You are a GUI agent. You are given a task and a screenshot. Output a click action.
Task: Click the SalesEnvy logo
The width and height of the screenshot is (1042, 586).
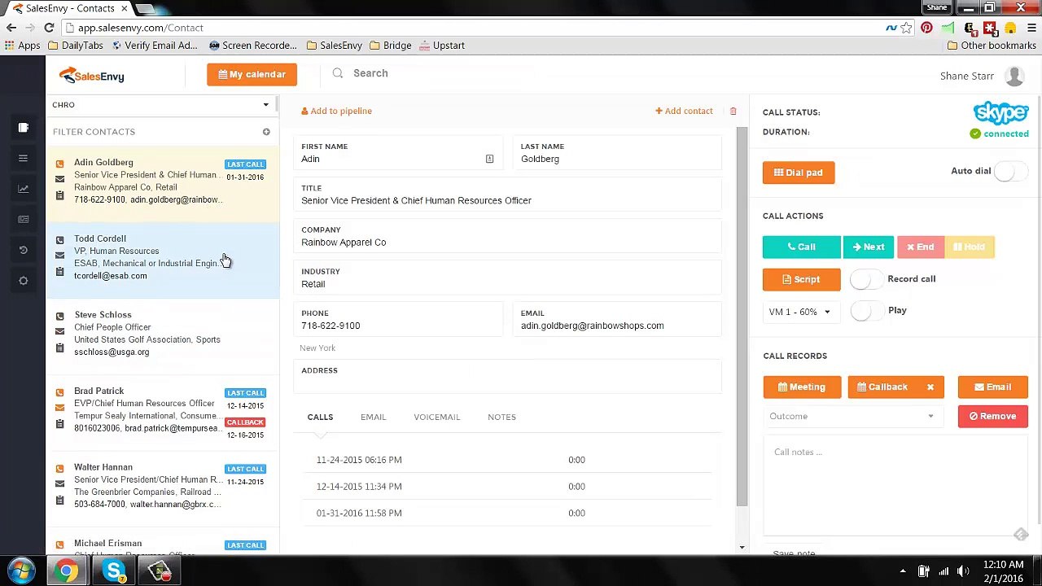pos(91,76)
